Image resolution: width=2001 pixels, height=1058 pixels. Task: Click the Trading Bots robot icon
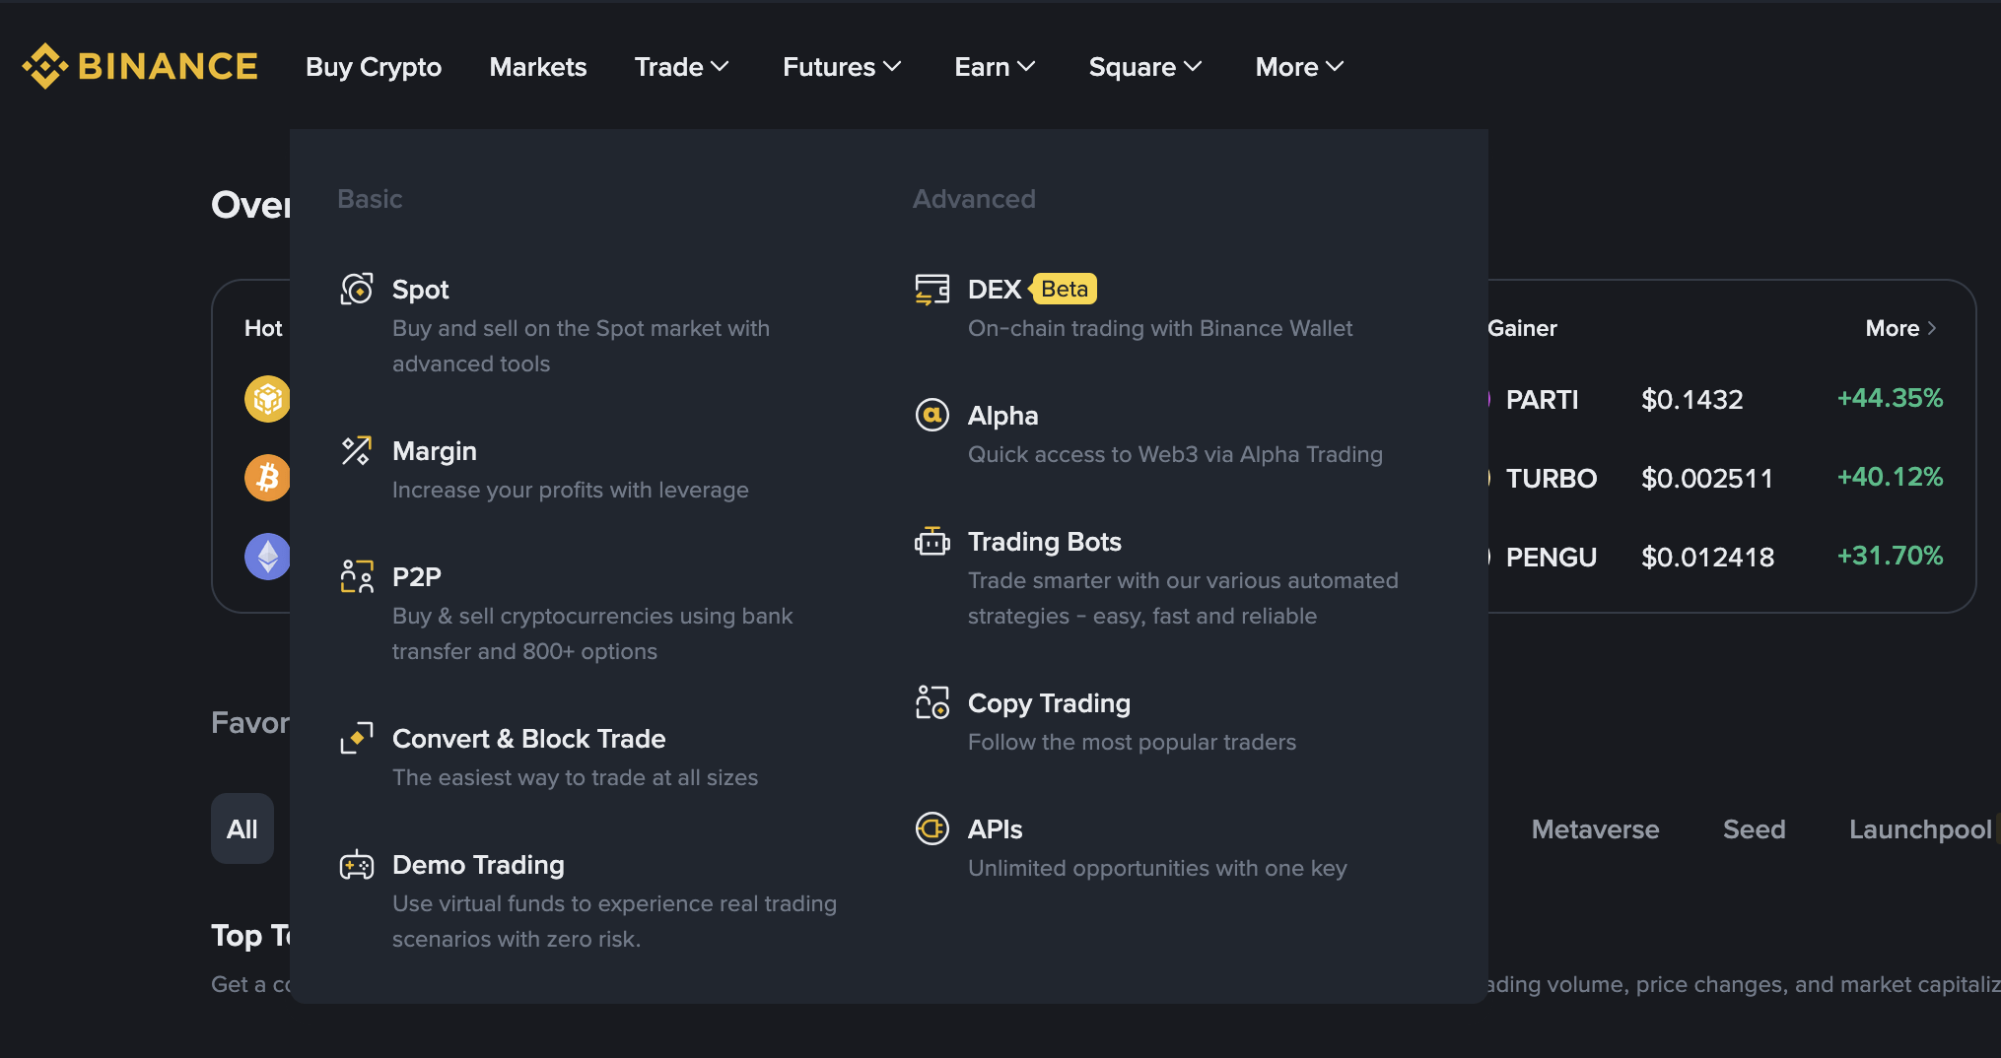pos(932,541)
